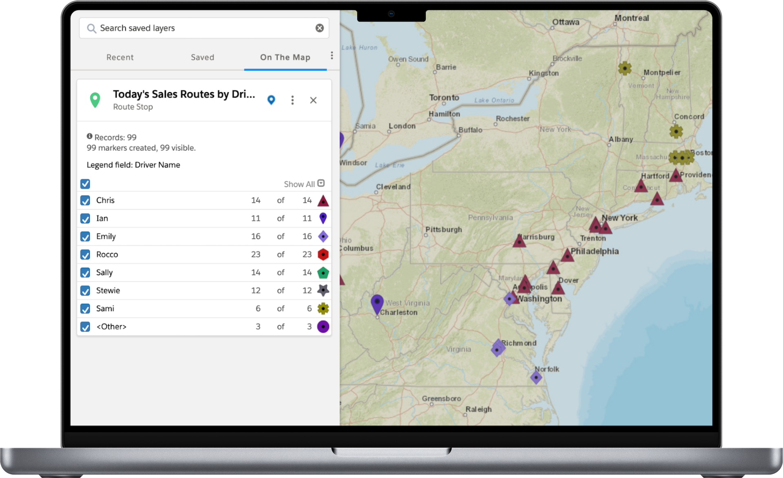
Task: Uncheck the Chris driver checkbox
Action: coord(85,200)
